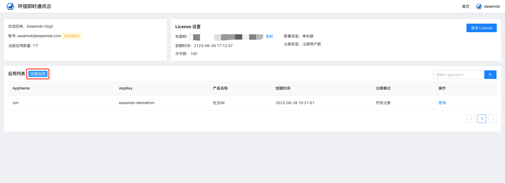
Task: Click the 创建时间 column header
Action: [x=283, y=88]
